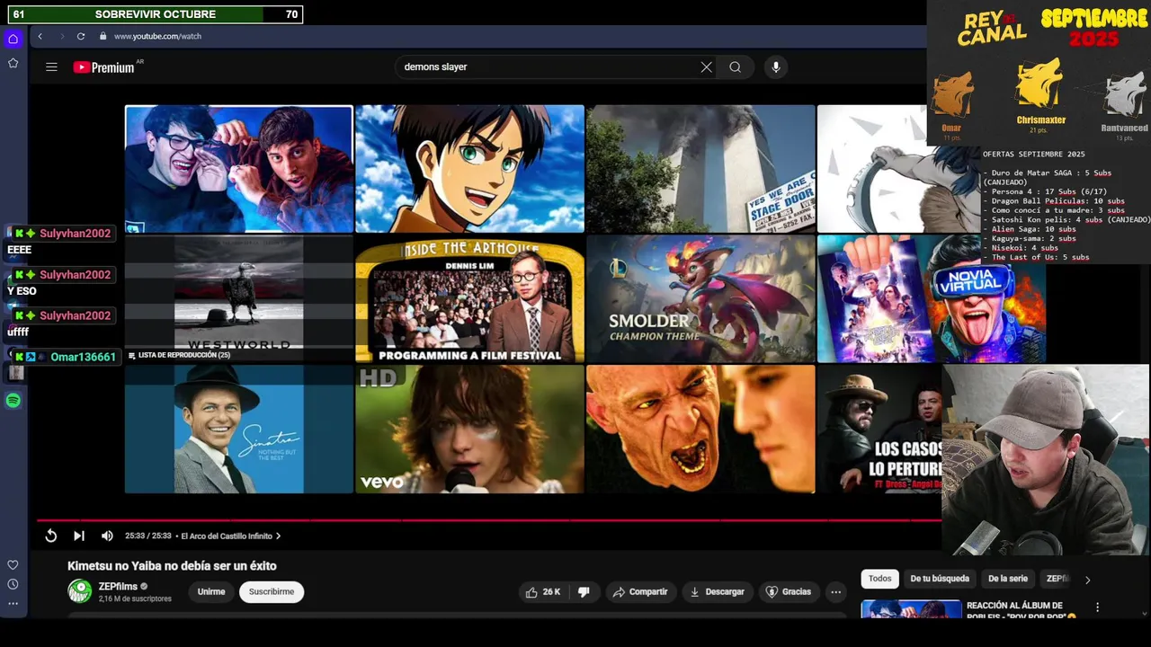Select the De tu búsqueda chip

pyautogui.click(x=940, y=579)
